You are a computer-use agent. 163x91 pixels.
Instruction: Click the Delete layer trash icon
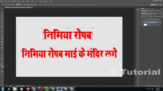click(x=159, y=86)
